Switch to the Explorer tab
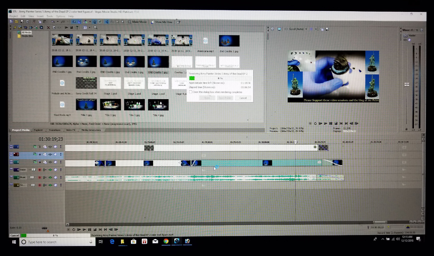 (x=38, y=130)
